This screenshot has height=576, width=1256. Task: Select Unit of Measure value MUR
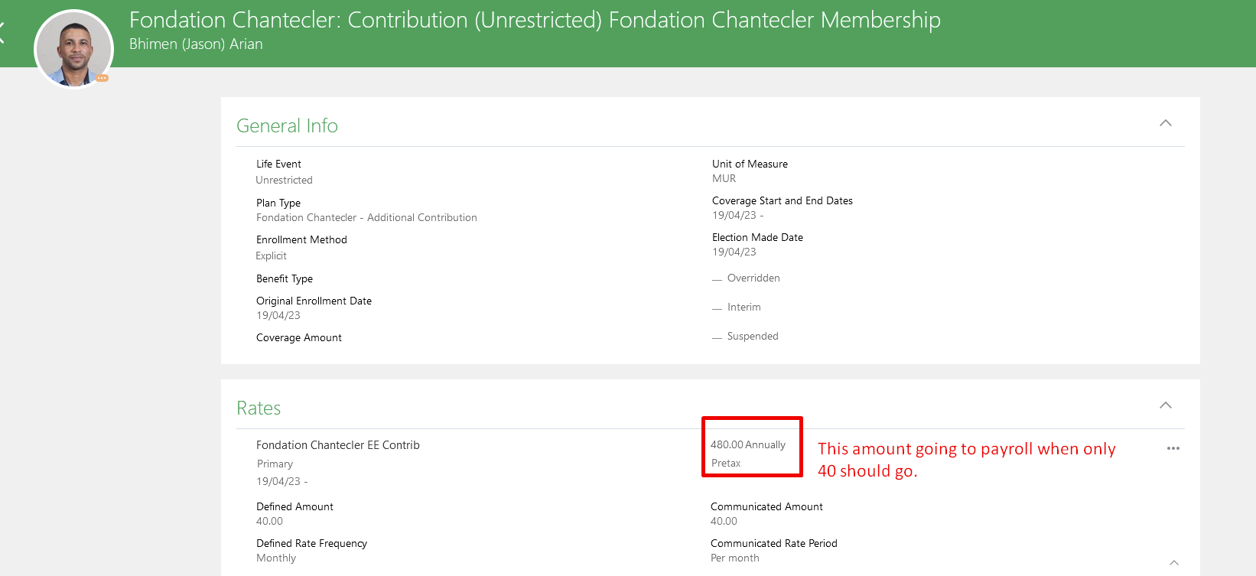(x=724, y=178)
